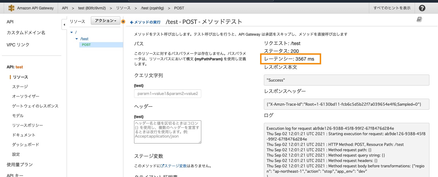Image resolution: width=438 pixels, height=177 pixels.
Task: Open Amazon API Gateway home link
Action: point(35,8)
